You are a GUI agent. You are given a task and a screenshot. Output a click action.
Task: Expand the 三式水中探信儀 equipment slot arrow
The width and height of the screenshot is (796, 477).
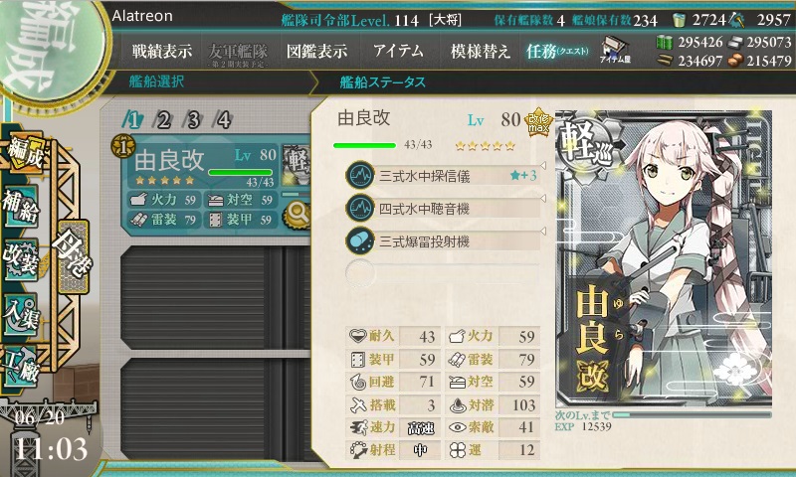coord(542,166)
